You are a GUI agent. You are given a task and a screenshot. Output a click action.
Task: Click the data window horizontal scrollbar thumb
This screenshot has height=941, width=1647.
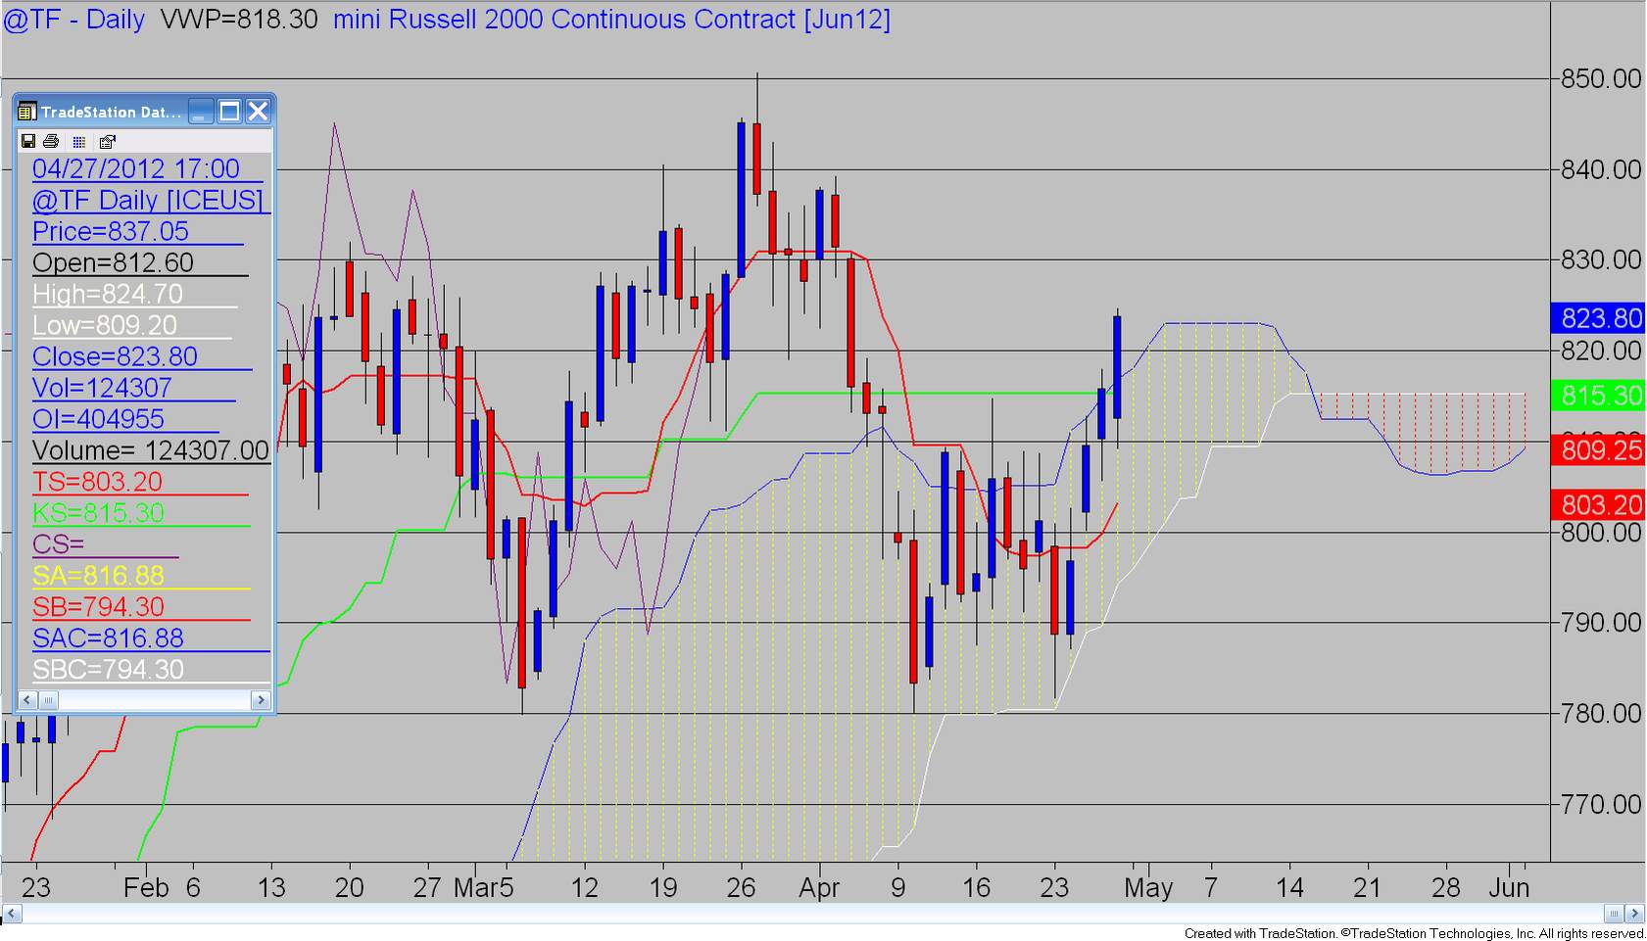[x=48, y=699]
